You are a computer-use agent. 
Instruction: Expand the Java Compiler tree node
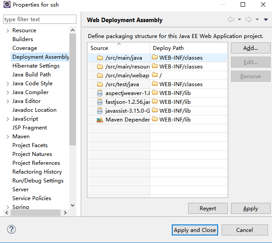coord(8,92)
